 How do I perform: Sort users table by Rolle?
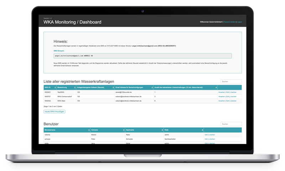[x=183, y=130]
